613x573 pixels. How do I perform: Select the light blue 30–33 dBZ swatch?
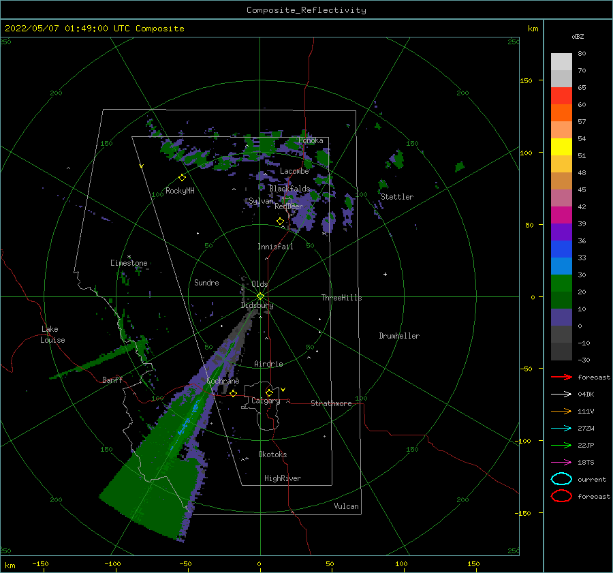tap(561, 266)
